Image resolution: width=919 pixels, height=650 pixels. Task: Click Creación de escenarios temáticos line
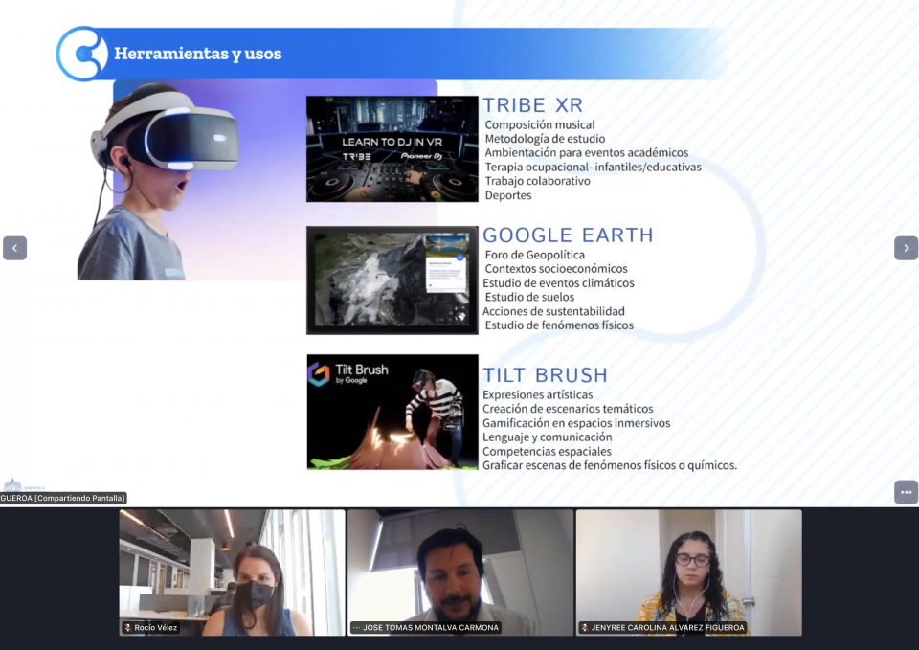568,409
